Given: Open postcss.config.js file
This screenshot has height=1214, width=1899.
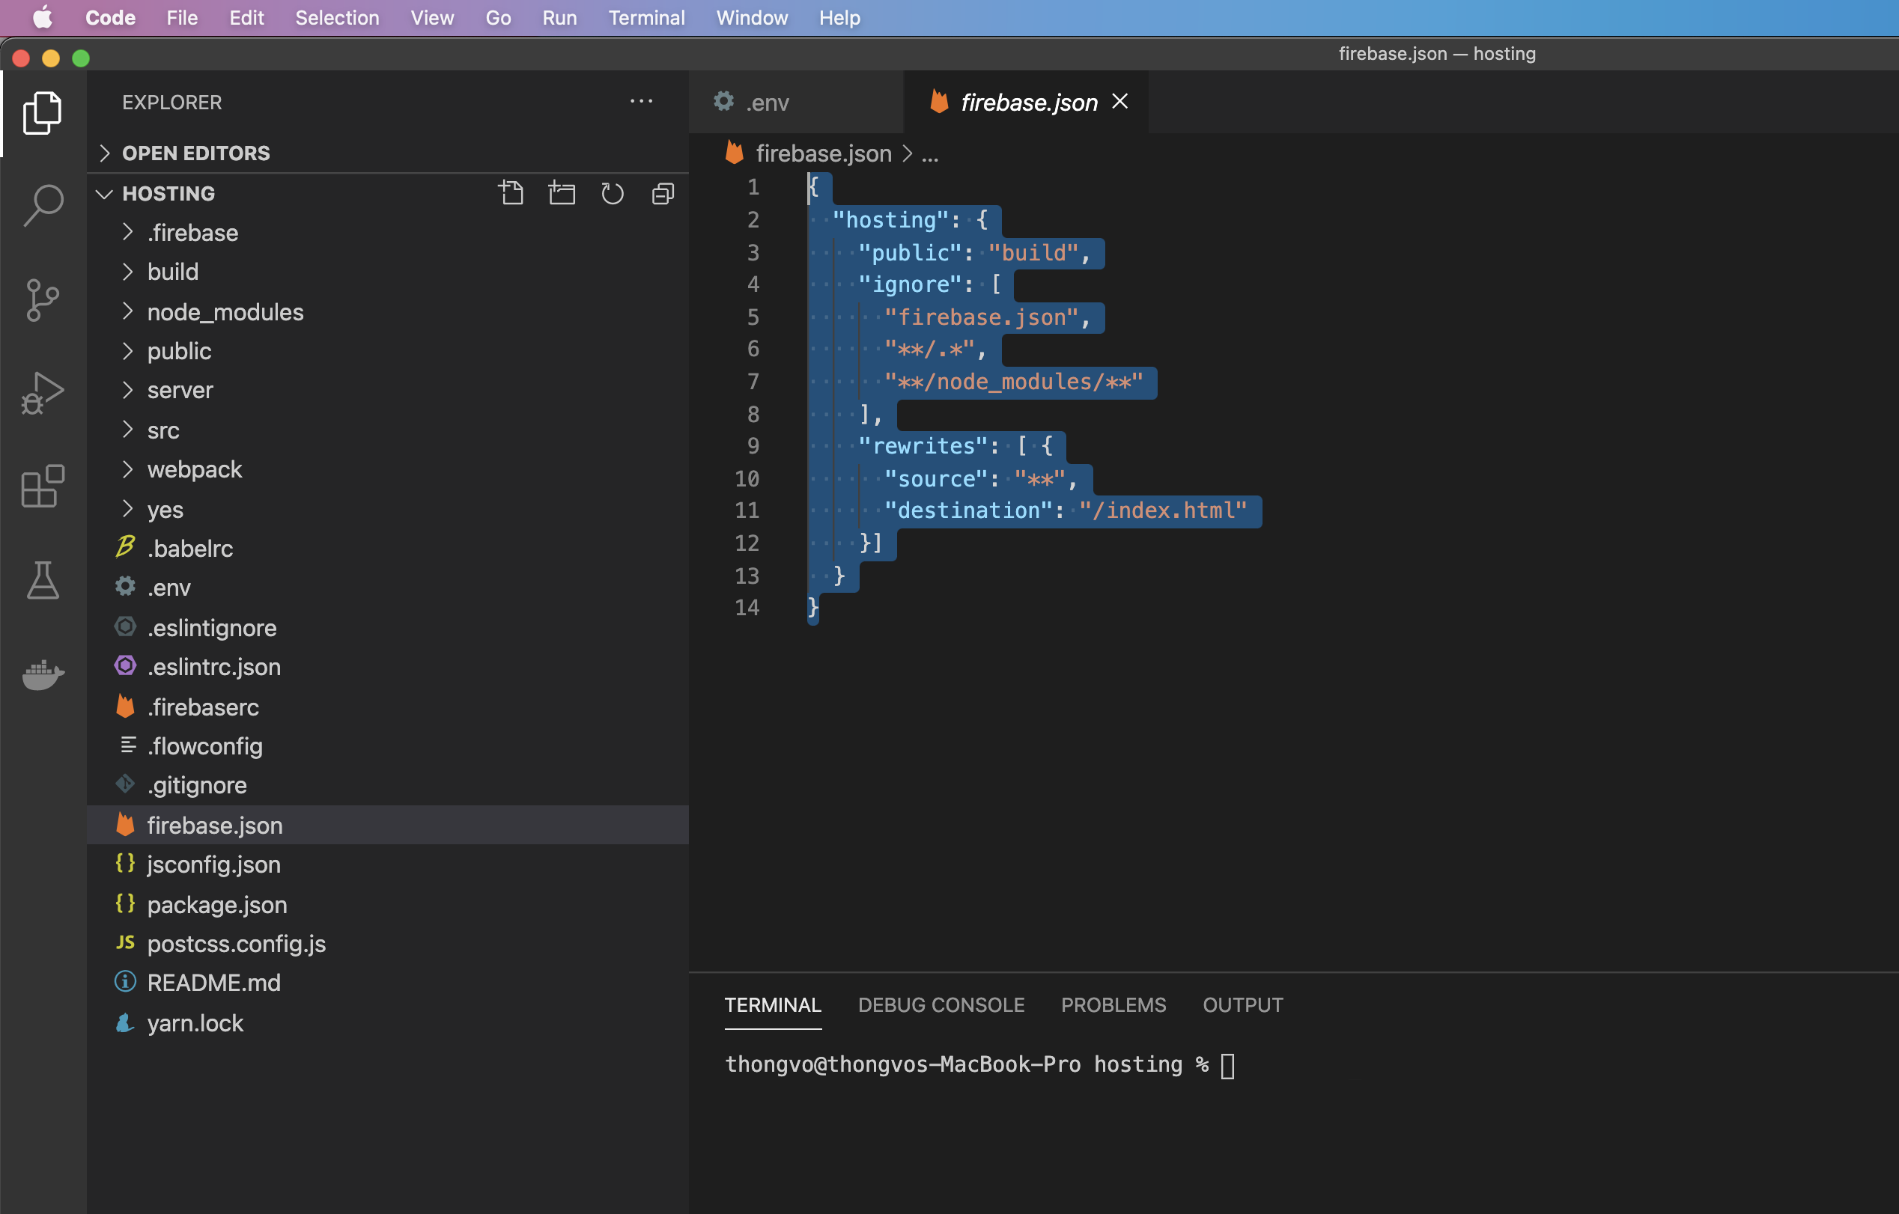Looking at the screenshot, I should 388,944.
